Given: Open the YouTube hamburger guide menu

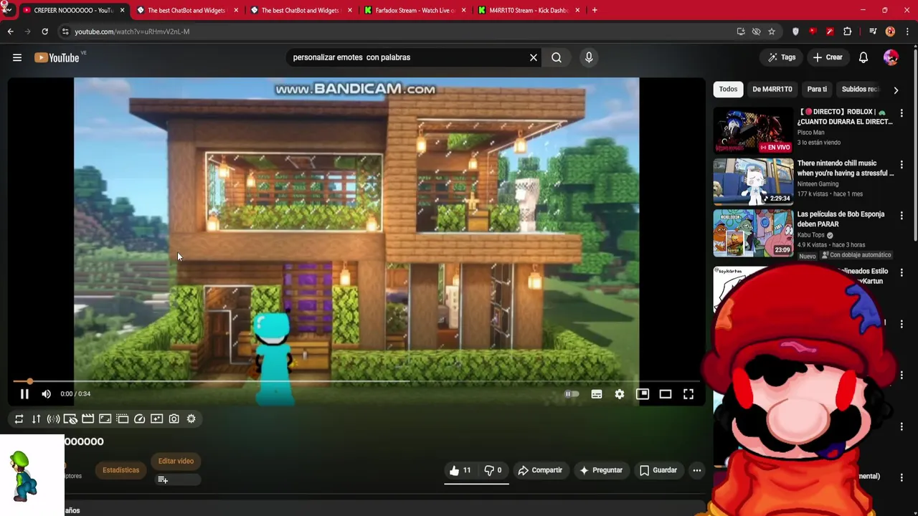Looking at the screenshot, I should pyautogui.click(x=17, y=57).
